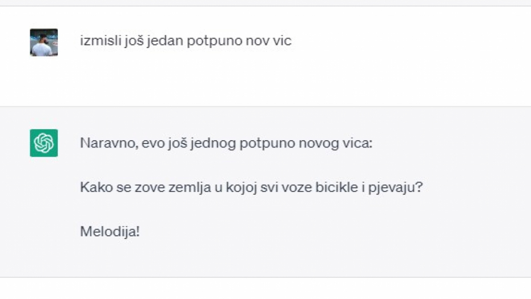Click the punchline "Melodija!"
This screenshot has width=531, height=299.
110,232
